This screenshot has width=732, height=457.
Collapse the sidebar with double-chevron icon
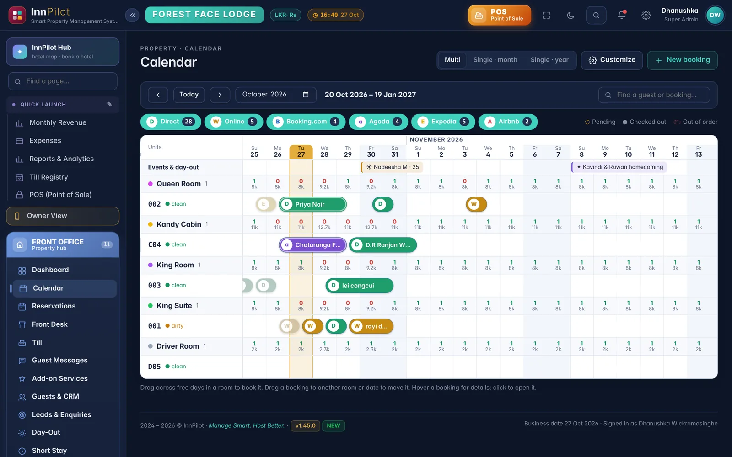tap(132, 15)
